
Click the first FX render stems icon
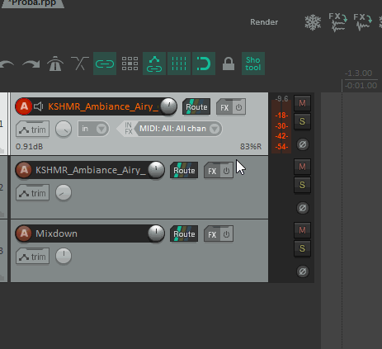click(x=337, y=22)
